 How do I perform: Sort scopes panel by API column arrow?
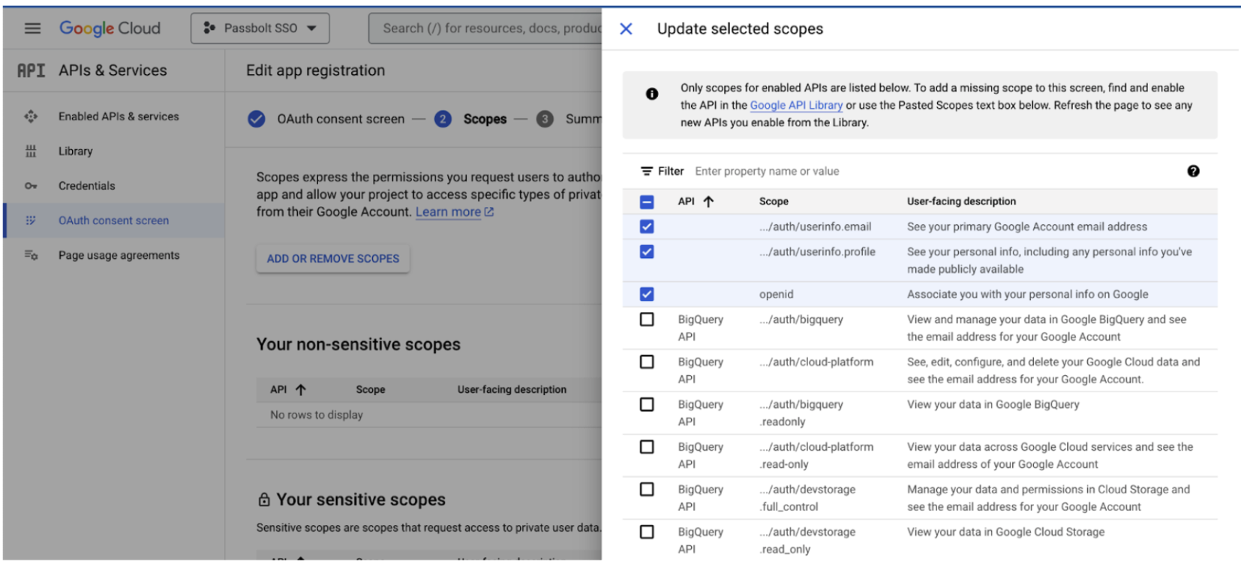tap(708, 201)
